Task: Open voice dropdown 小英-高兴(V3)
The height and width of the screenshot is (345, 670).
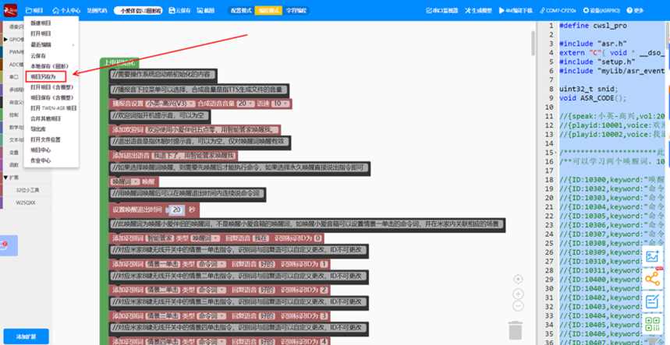Action: [x=170, y=104]
